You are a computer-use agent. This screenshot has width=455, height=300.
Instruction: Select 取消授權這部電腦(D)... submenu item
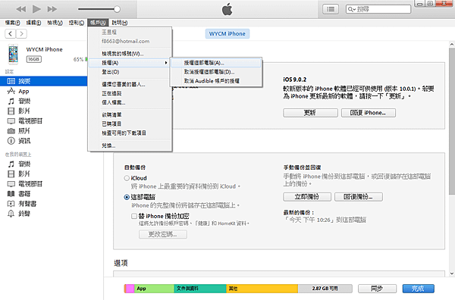pos(216,72)
